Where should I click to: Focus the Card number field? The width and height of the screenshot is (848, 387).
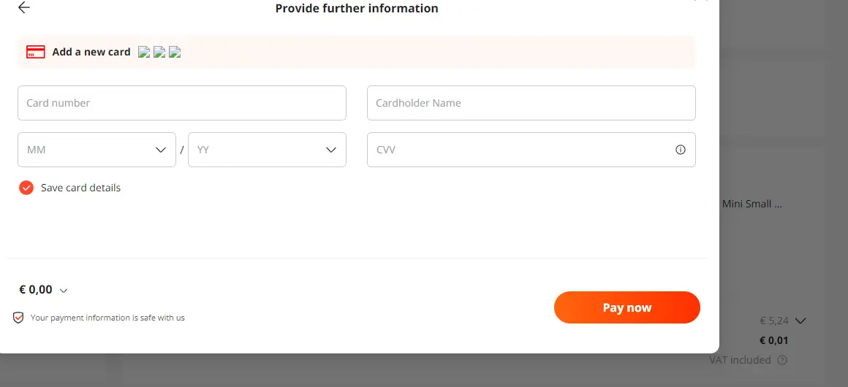(182, 103)
